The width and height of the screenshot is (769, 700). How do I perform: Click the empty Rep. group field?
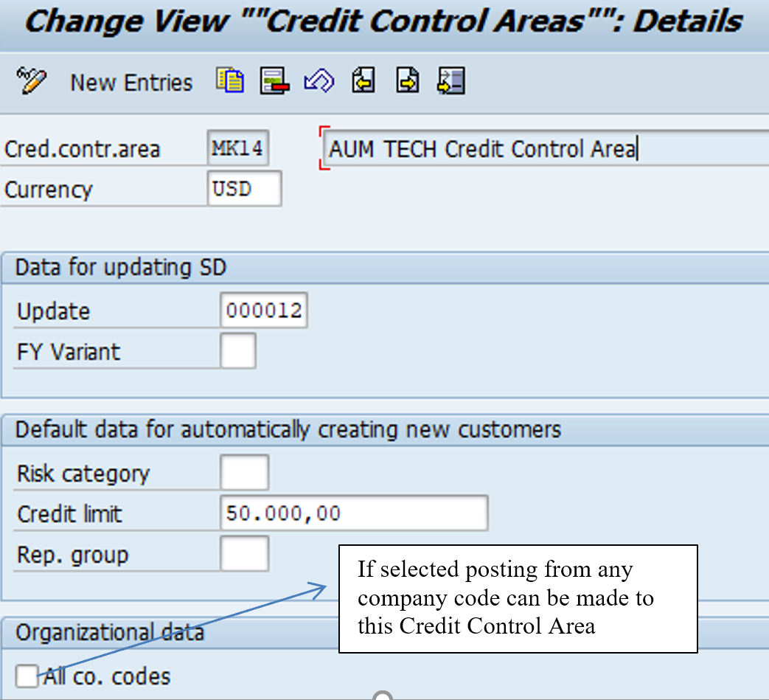click(x=244, y=554)
